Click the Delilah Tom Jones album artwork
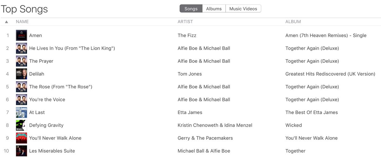The width and height of the screenshot is (381, 158). coord(21,74)
